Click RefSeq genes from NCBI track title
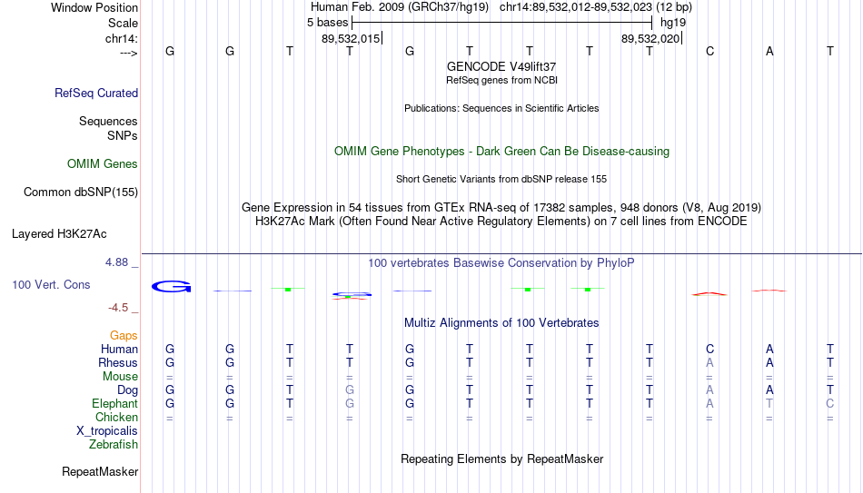Screen dimensions: 863x493 coord(501,80)
